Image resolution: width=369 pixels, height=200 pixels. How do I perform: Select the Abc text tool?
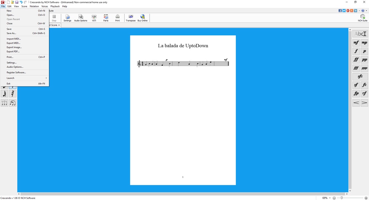pyautogui.click(x=360, y=34)
